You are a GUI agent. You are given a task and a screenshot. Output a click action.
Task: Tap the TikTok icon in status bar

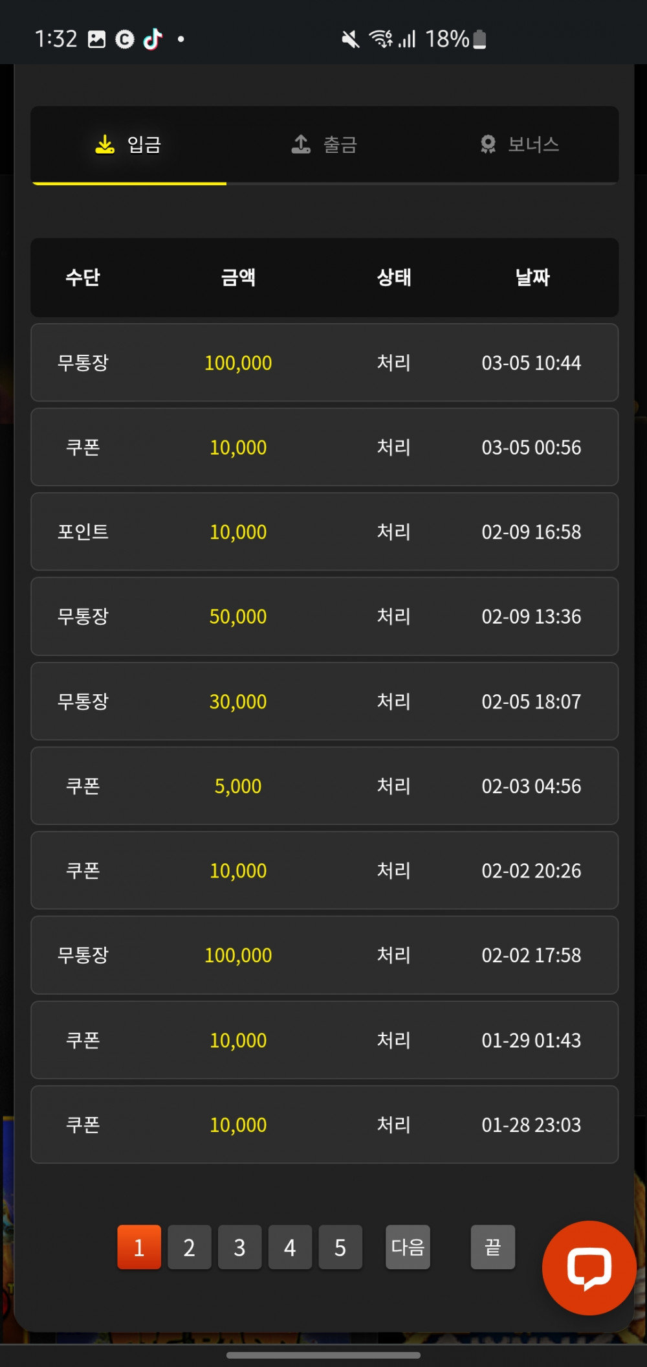153,40
